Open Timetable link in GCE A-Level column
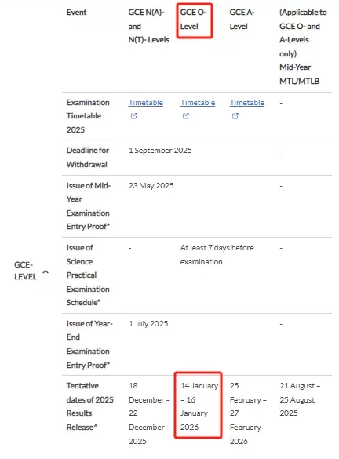 (246, 103)
